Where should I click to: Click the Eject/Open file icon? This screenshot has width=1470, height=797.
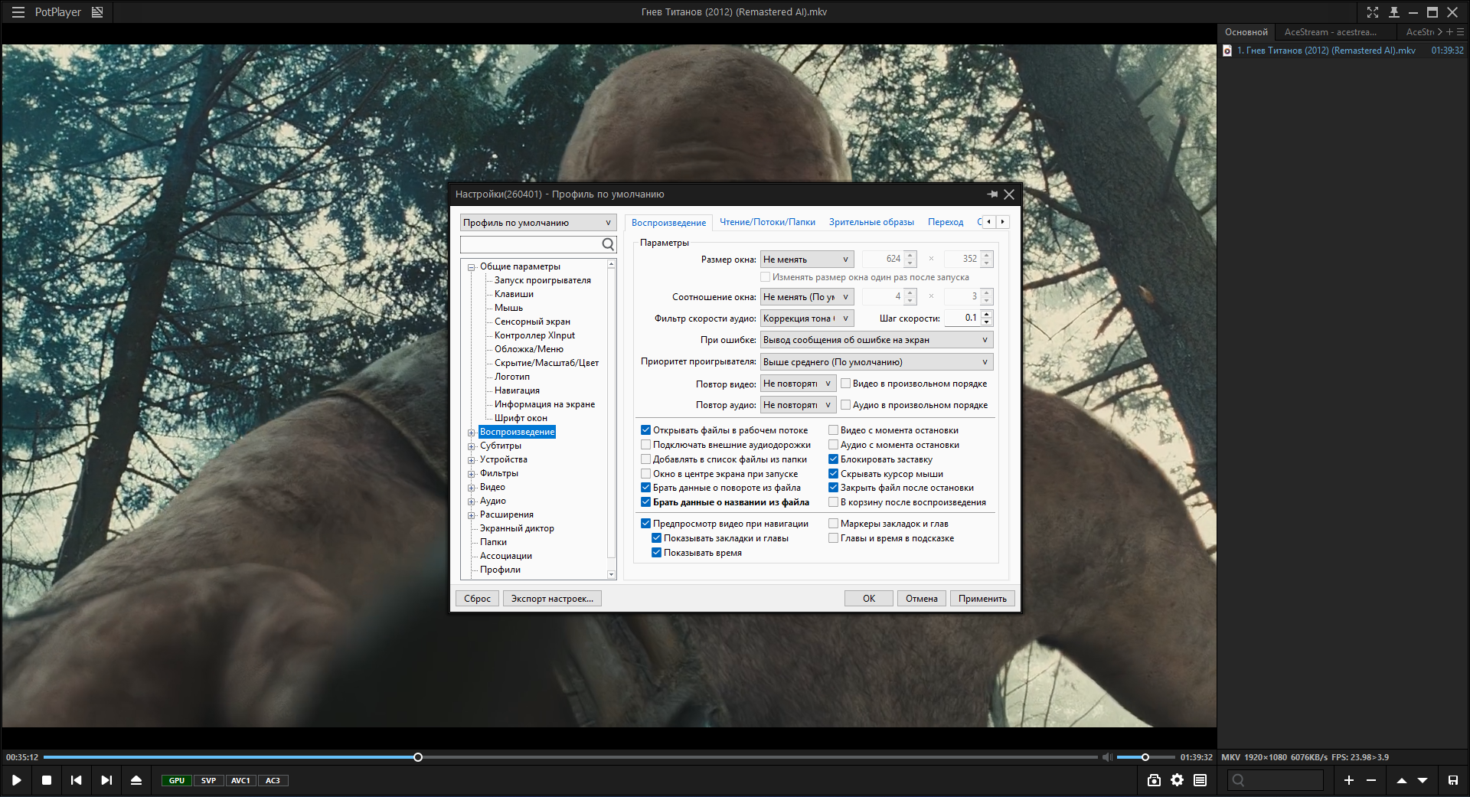136,780
